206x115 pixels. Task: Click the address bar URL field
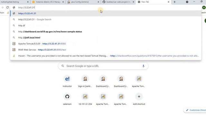[x=105, y=7]
